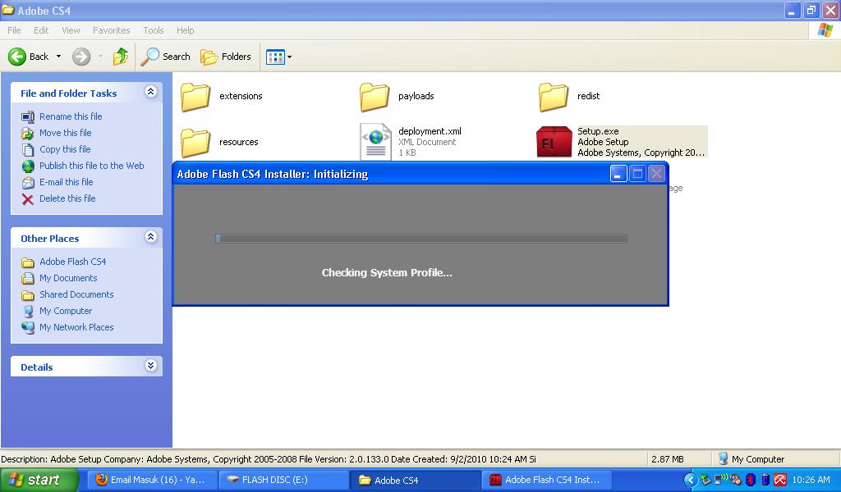The height and width of the screenshot is (492, 841).
Task: Click the status bar file description text
Action: tap(269, 459)
